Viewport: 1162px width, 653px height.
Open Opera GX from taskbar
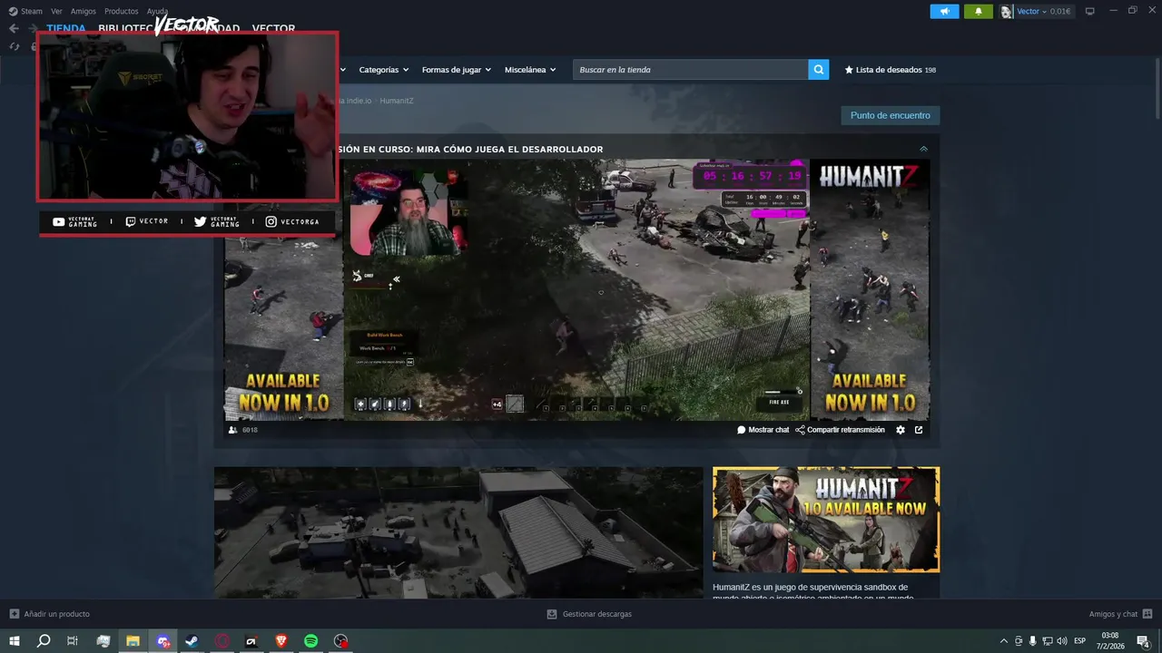tap(222, 641)
